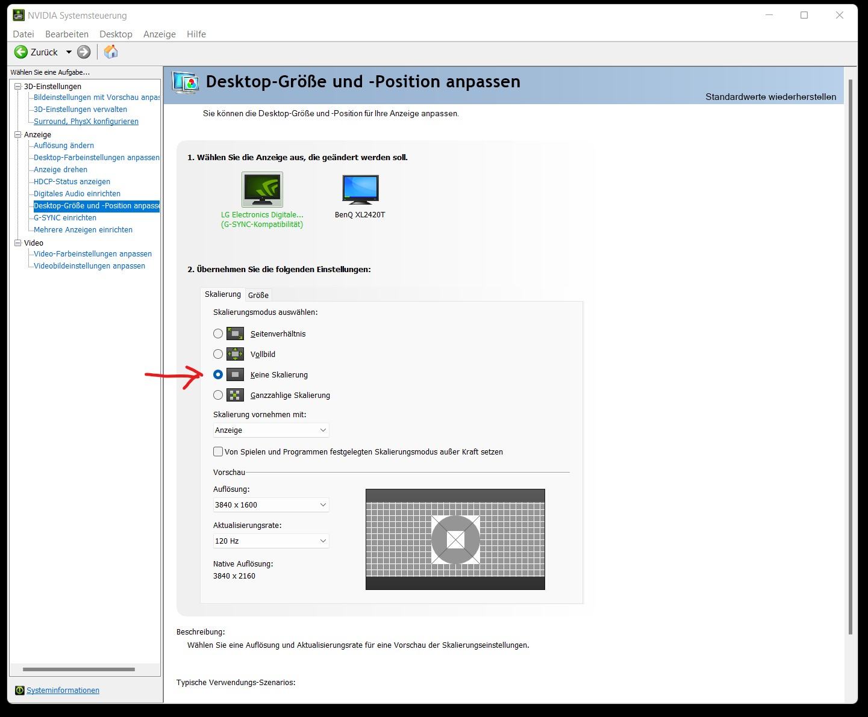Open the Bearbeiten menu
This screenshot has width=868, height=717.
pos(67,34)
